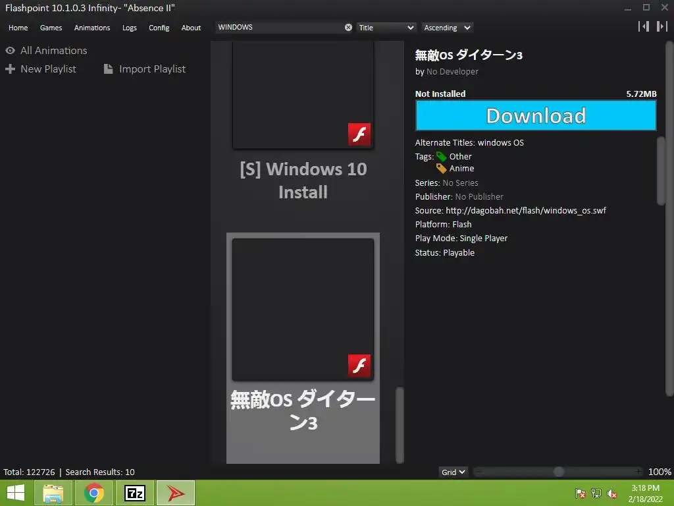674x506 pixels.
Task: Open the Title sort-by dropdown
Action: [386, 28]
